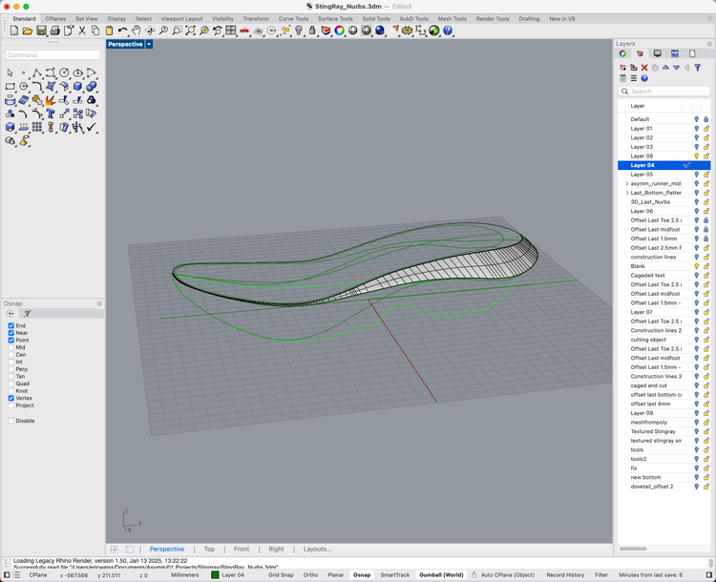Select the arrow pointer selection tool
This screenshot has width=716, height=582.
coord(11,73)
